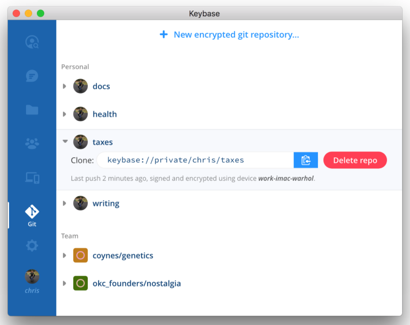Click the green team icon for okc_founders/nostalgia
This screenshot has width=410, height=325.
pos(80,283)
